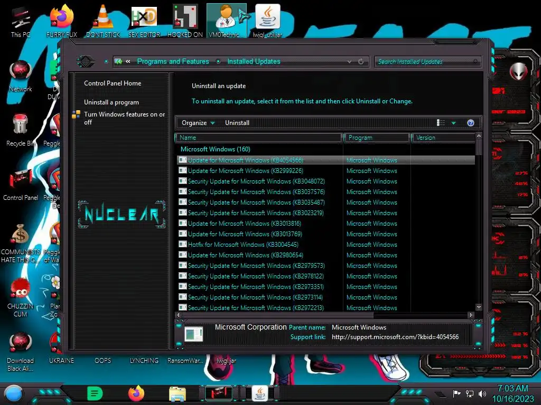The image size is (541, 405).
Task: Select Security Update (KB3048072) row
Action: pos(326,181)
